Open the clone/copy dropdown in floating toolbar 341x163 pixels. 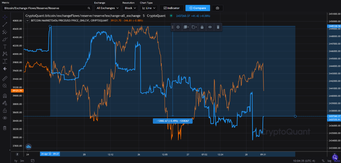[194, 27]
